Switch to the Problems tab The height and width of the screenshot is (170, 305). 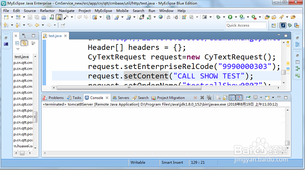tap(53, 98)
